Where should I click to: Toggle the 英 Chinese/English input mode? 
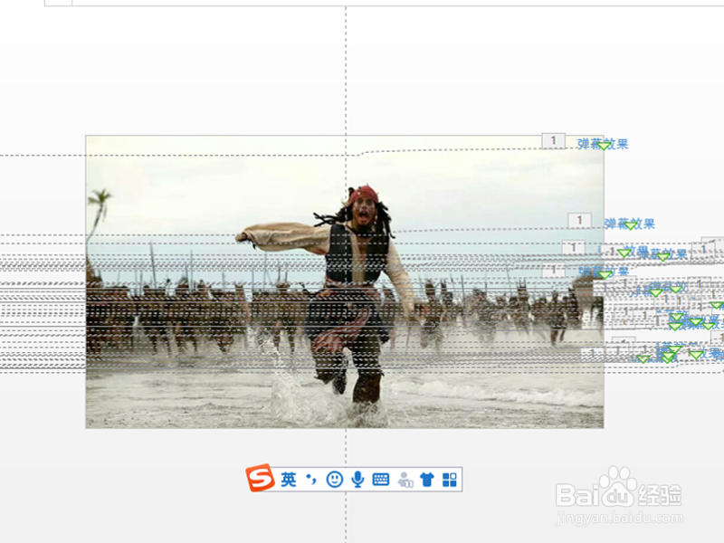click(x=289, y=480)
